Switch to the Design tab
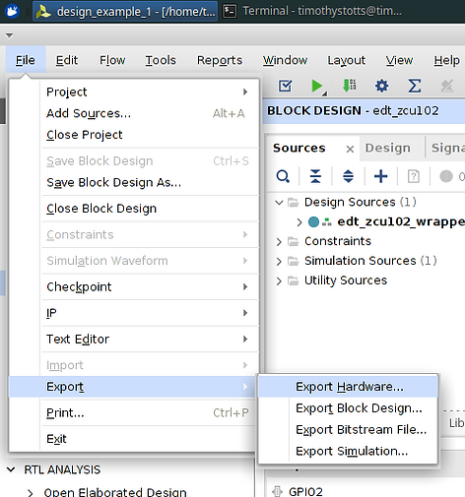 [x=388, y=148]
